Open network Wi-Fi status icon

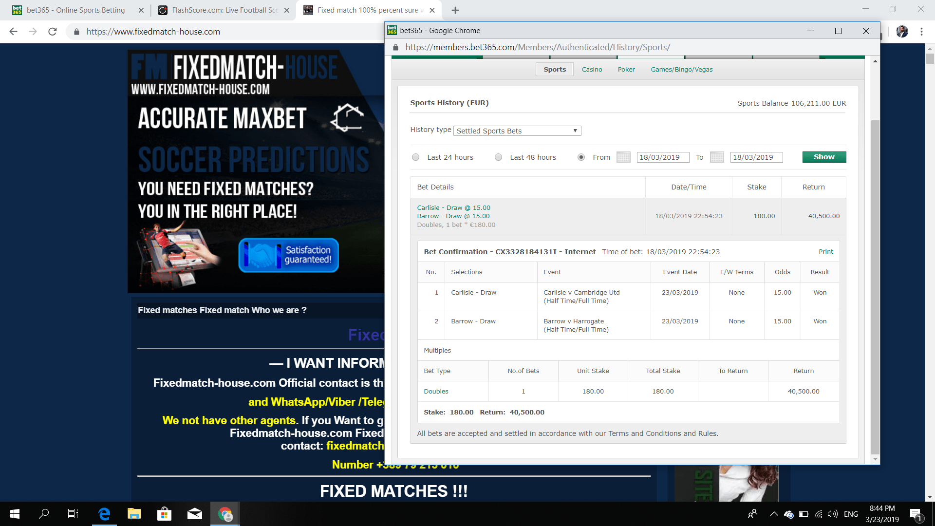tap(819, 514)
